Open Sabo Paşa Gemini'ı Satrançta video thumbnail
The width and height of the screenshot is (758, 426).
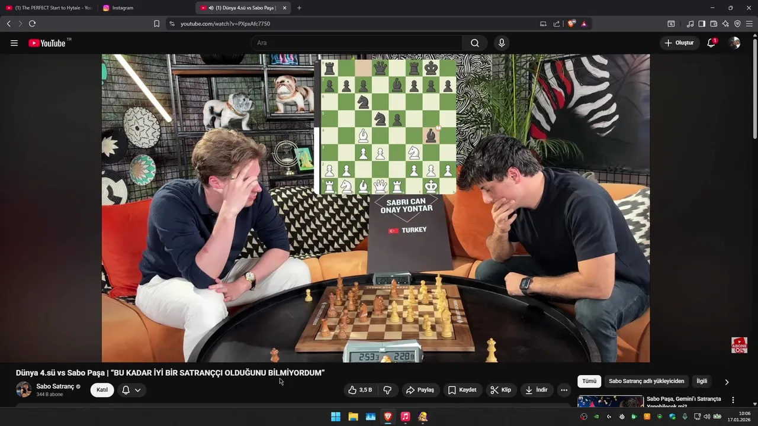(611, 402)
